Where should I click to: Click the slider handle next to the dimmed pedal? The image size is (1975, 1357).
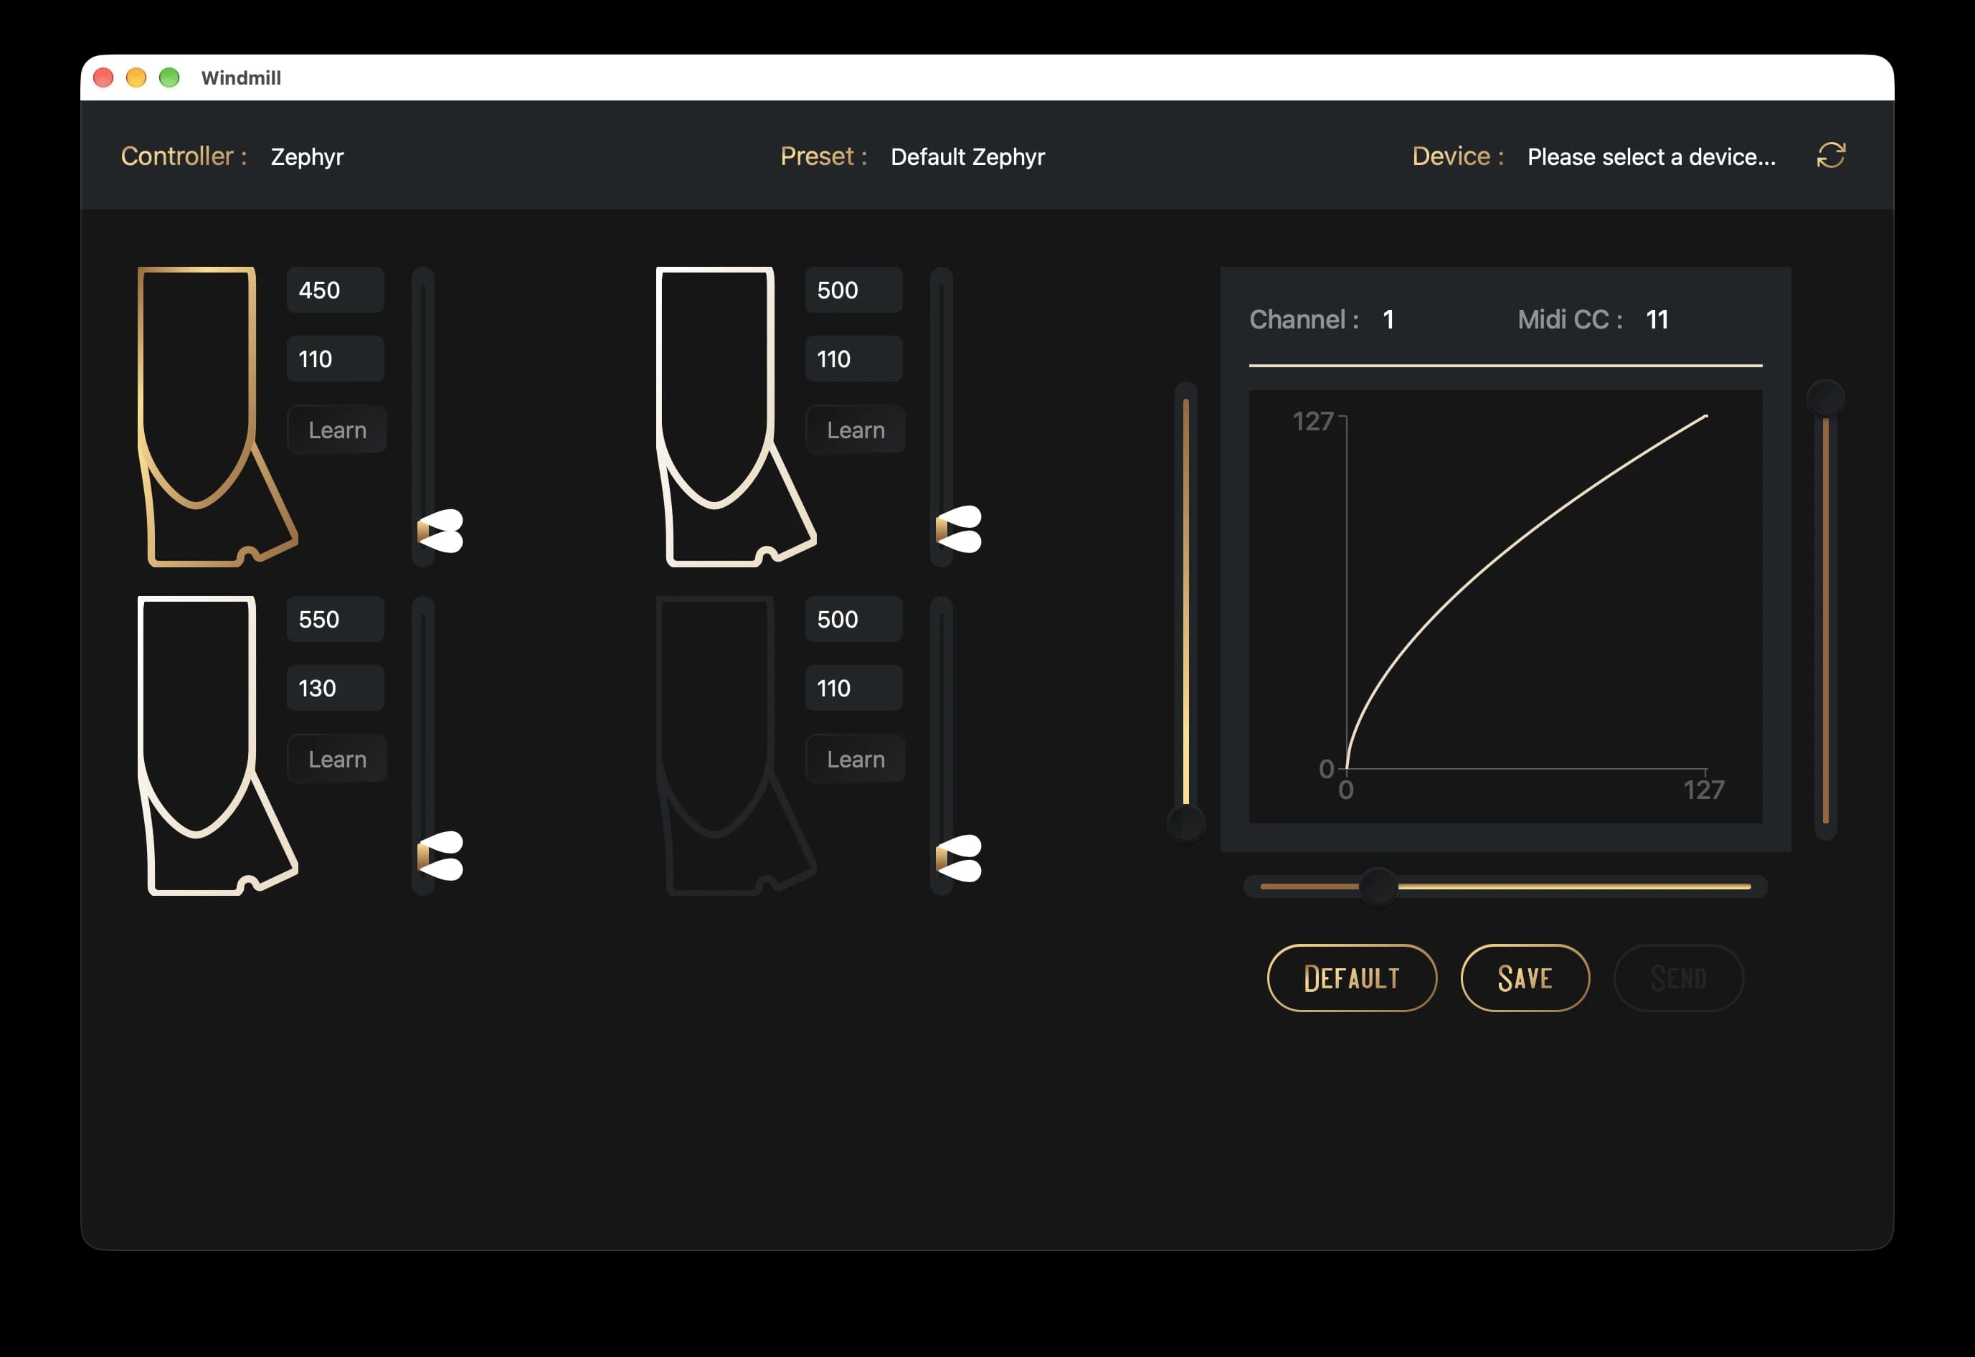(x=959, y=858)
